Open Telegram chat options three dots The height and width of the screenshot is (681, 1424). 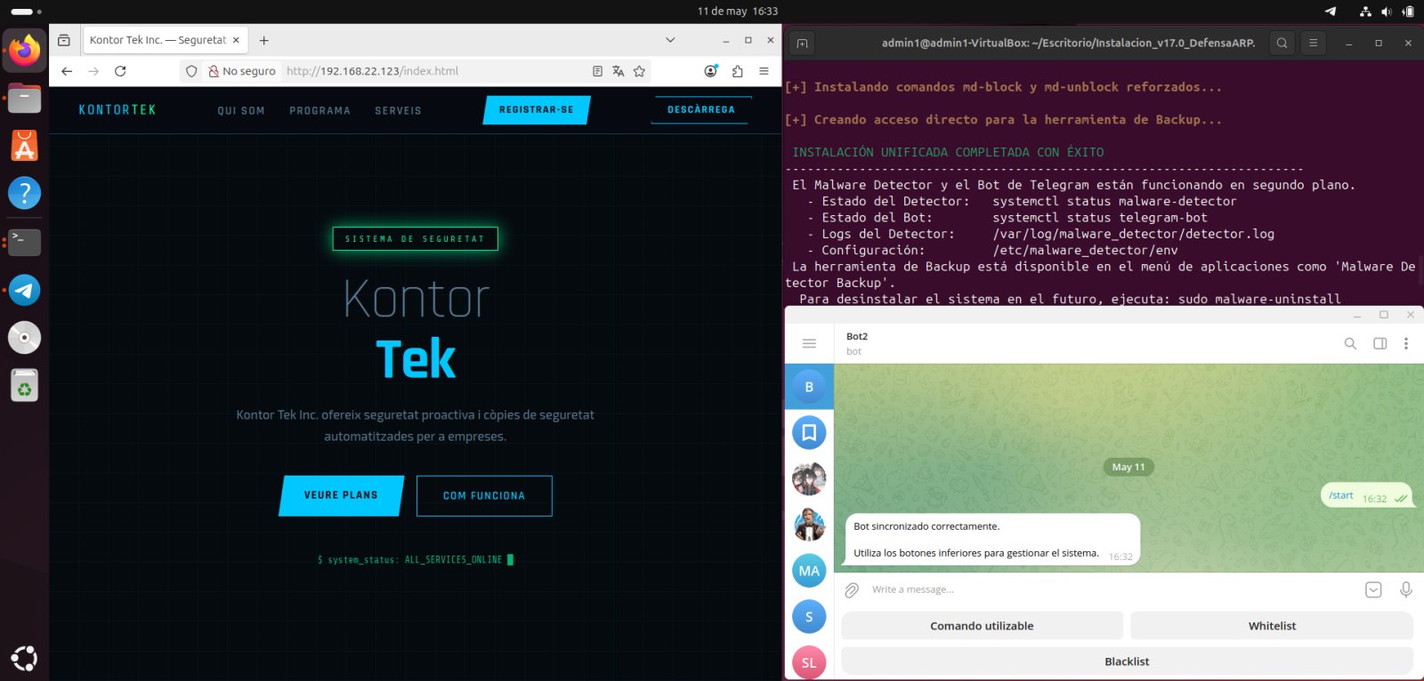tap(1406, 343)
